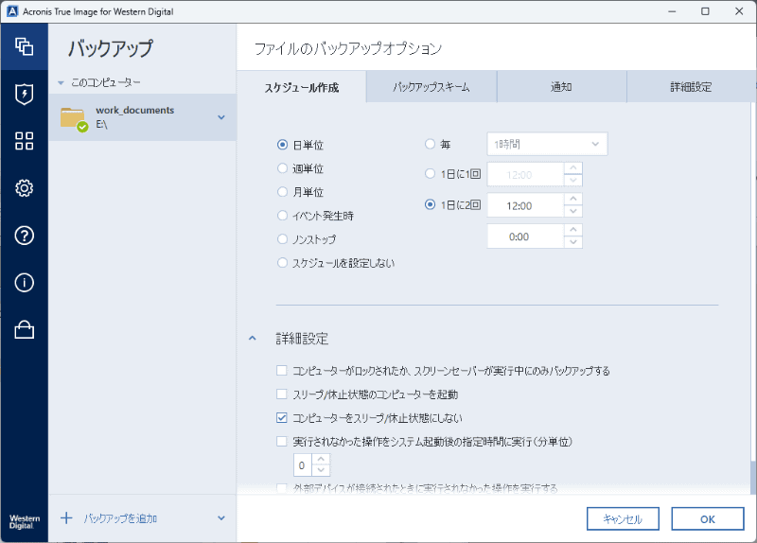Select 1日に2回 radio button
This screenshot has width=757, height=543.
[x=430, y=204]
